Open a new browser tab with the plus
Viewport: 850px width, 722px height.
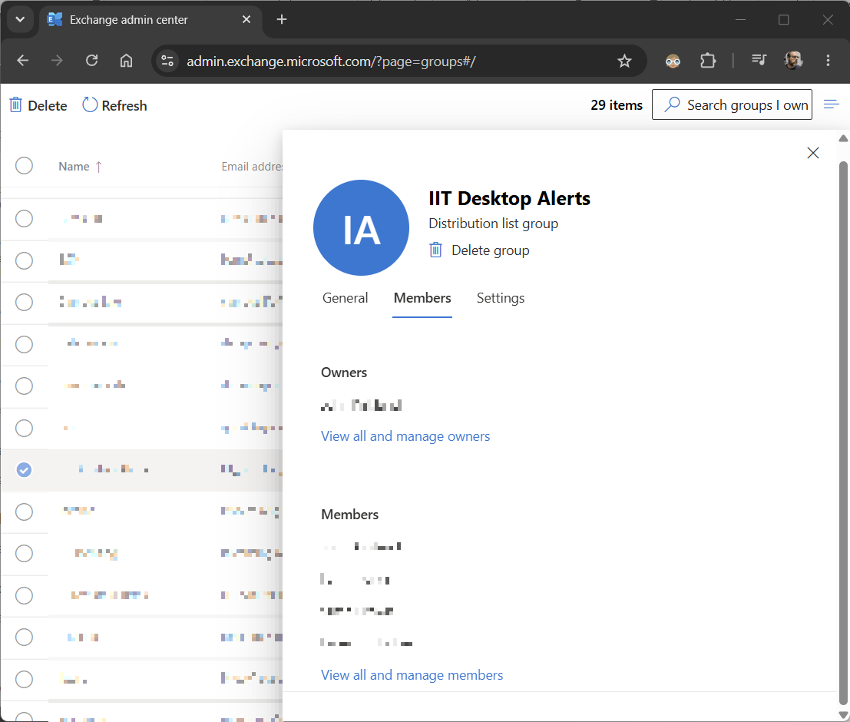[x=281, y=19]
